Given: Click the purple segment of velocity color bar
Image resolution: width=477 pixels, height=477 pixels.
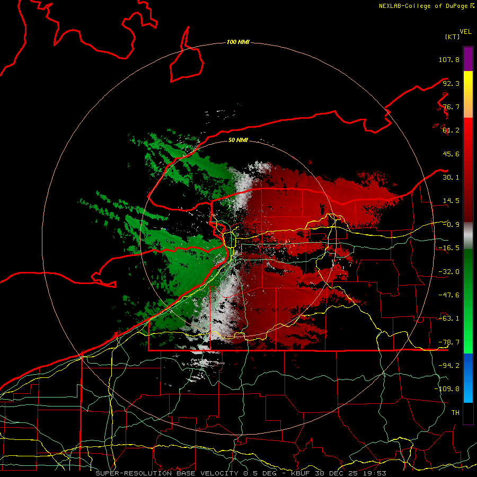Looking at the screenshot, I should tap(468, 59).
